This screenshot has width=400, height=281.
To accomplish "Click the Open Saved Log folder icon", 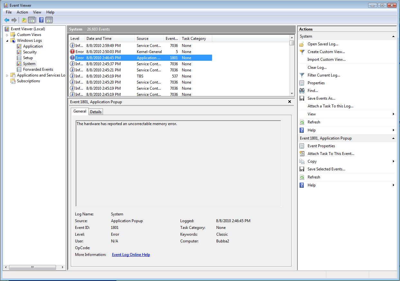I will 302,44.
